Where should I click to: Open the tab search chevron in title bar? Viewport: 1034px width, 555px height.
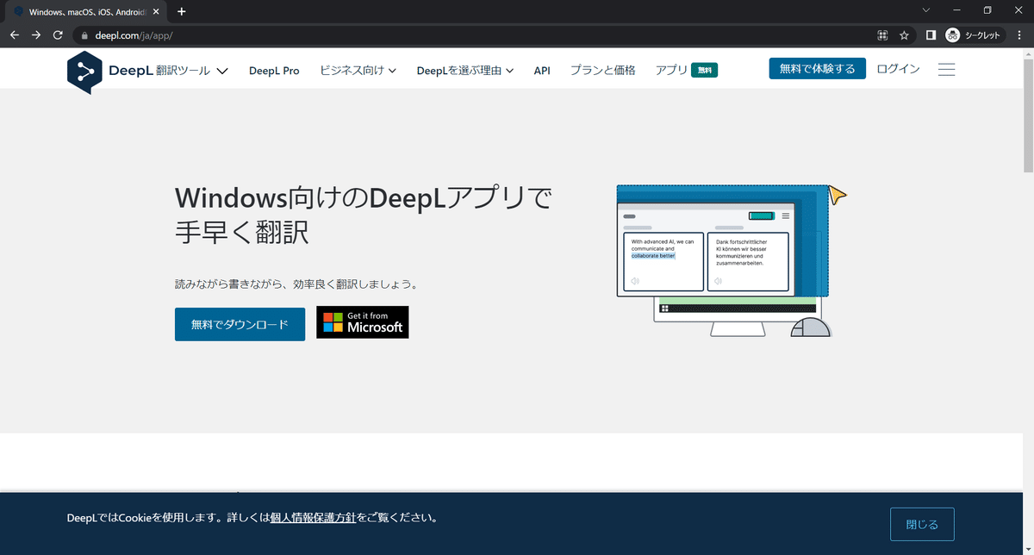(926, 10)
